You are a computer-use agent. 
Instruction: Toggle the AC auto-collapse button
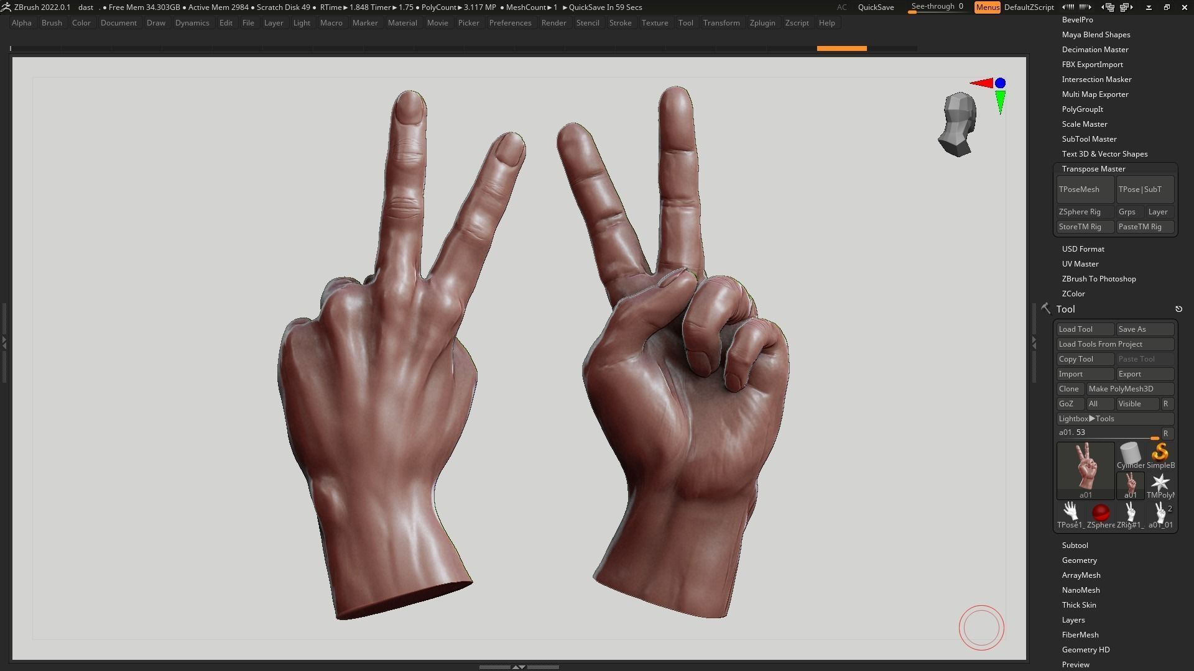(x=841, y=7)
